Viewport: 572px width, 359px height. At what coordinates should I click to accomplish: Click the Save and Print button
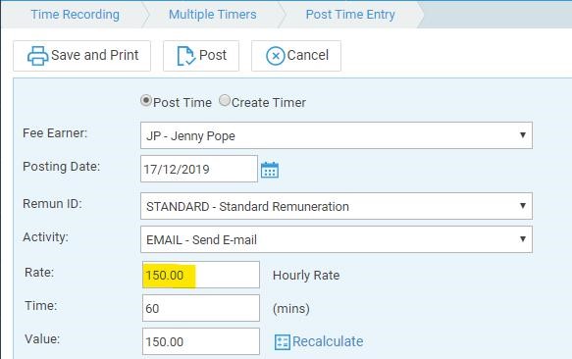82,56
